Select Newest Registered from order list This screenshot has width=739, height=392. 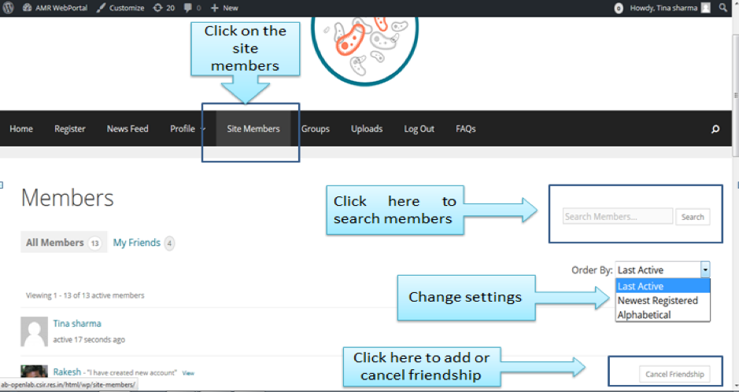pos(657,301)
